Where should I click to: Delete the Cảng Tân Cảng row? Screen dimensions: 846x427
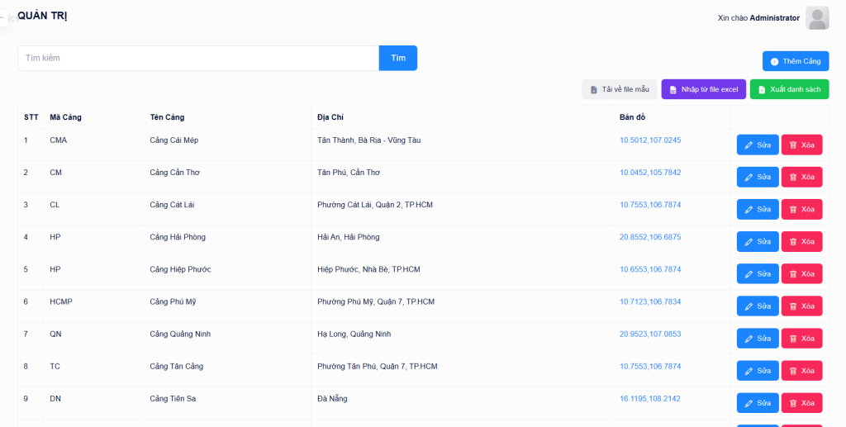coord(801,371)
